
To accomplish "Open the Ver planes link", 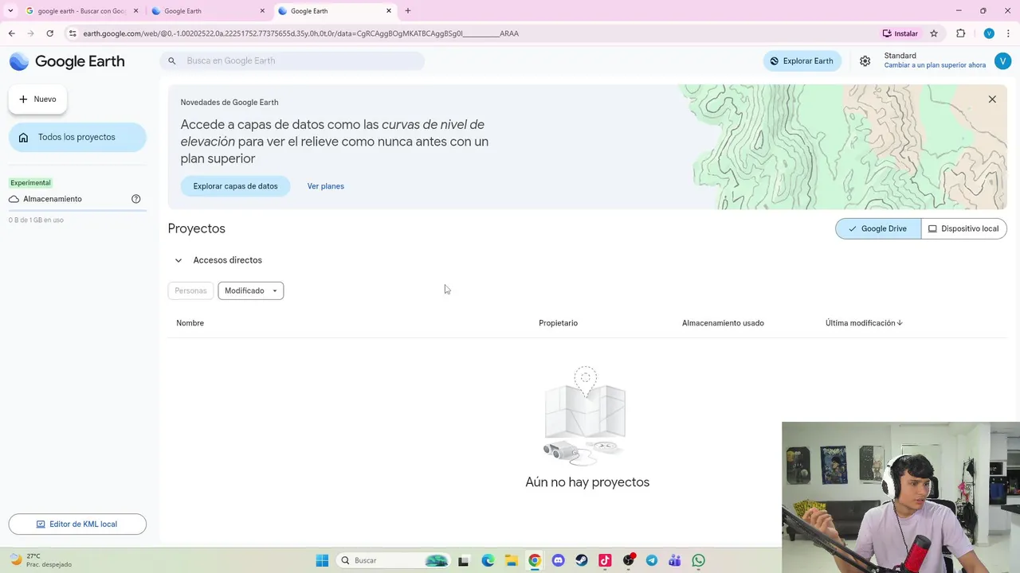I will [x=326, y=186].
